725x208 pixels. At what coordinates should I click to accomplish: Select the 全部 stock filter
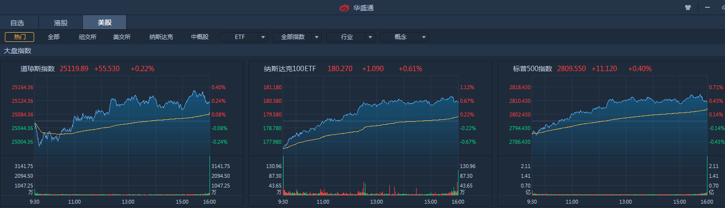54,37
